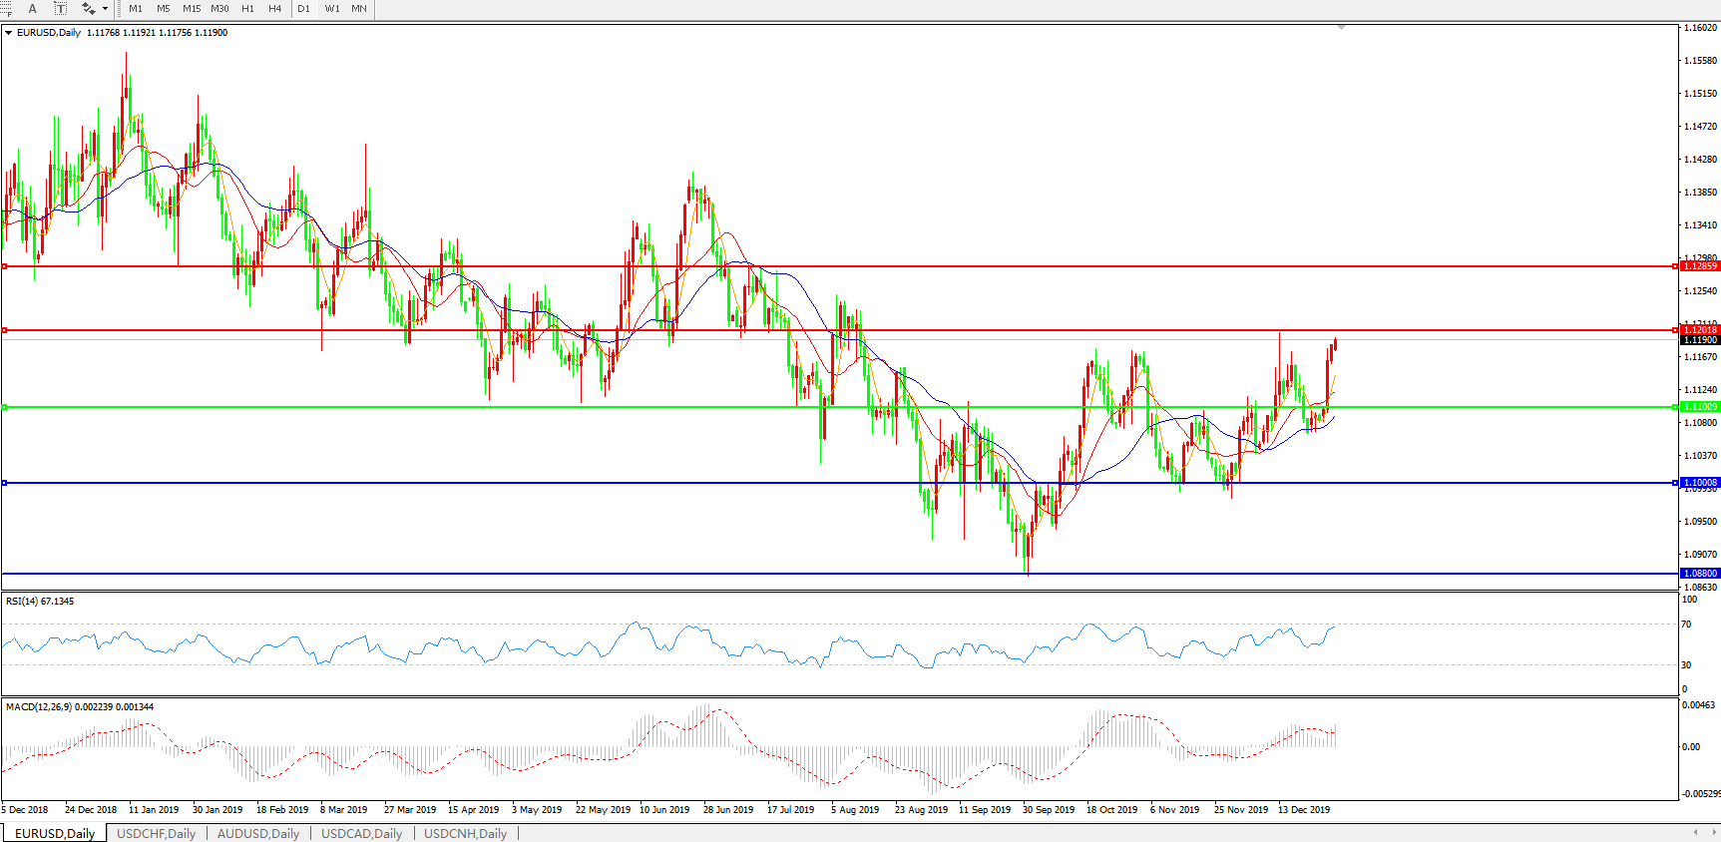Viewport: 1721px width, 842px height.
Task: Open the USDCHF,Daily chart tab
Action: [x=156, y=834]
